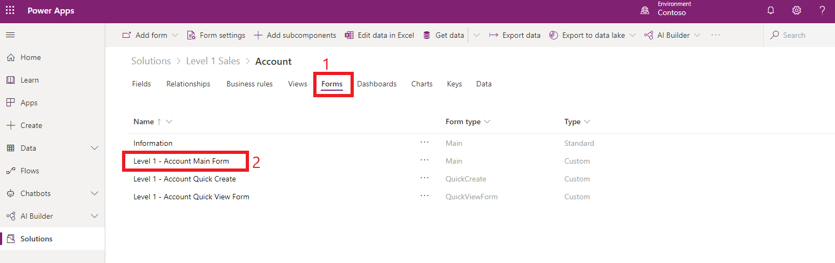Click Add form in the toolbar
This screenshot has width=835, height=263.
tap(145, 35)
